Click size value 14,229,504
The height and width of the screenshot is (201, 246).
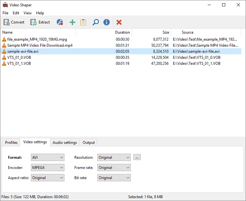point(160,57)
